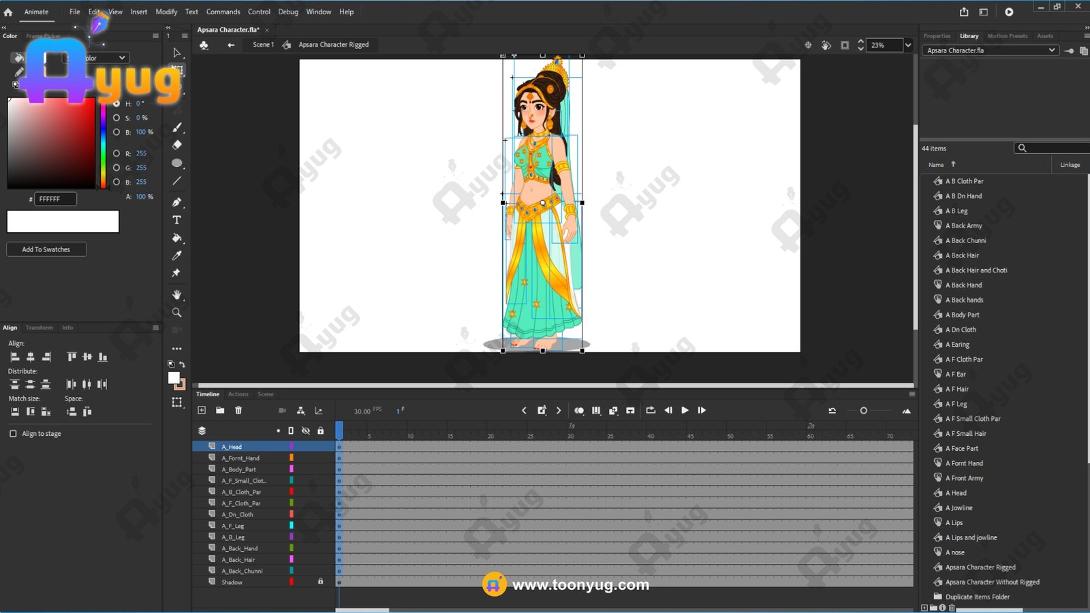Swap stroke and fill colors
This screenshot has width=1090, height=613.
(182, 364)
